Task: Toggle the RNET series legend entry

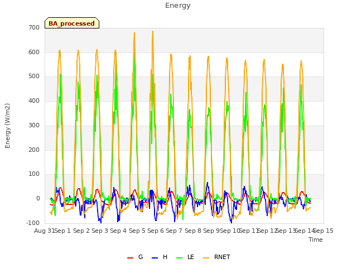Action: tap(216, 257)
